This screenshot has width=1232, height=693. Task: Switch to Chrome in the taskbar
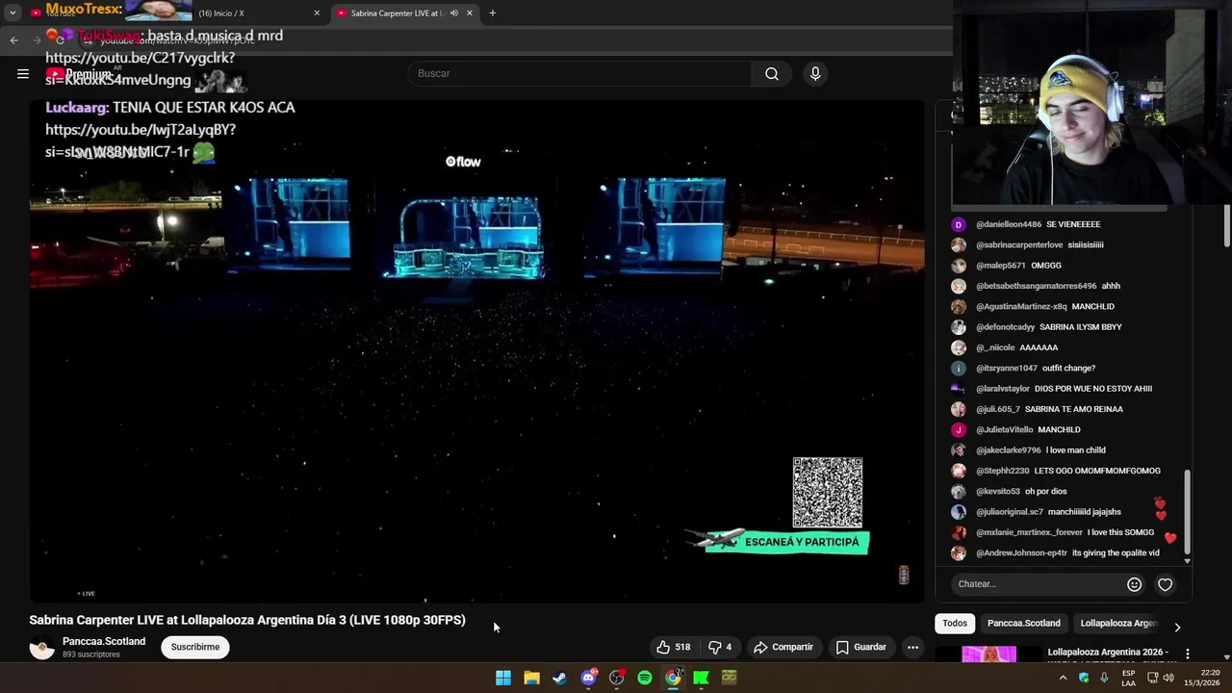click(x=673, y=678)
